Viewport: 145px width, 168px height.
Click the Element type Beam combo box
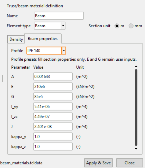click(x=50, y=26)
